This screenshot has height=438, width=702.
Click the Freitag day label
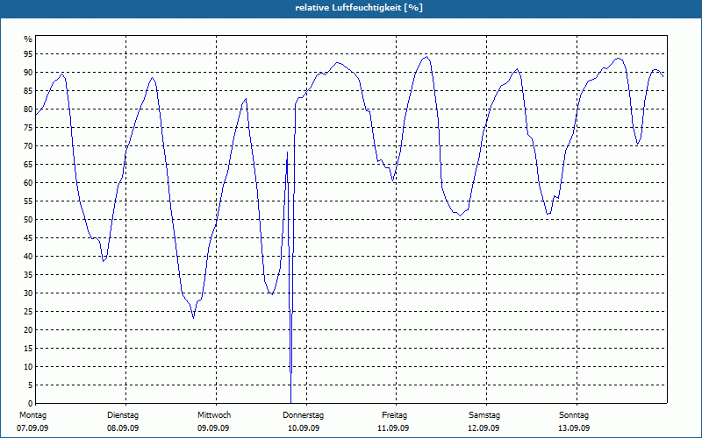point(394,415)
